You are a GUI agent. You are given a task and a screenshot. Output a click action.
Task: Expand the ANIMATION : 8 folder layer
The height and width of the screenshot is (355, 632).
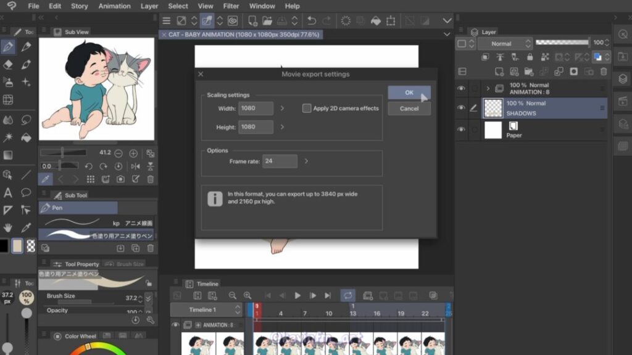coord(488,89)
